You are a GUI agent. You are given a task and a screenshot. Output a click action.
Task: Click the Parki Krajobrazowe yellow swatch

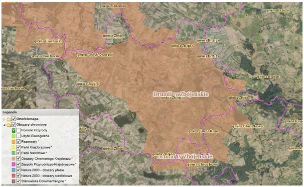[x=13, y=147]
